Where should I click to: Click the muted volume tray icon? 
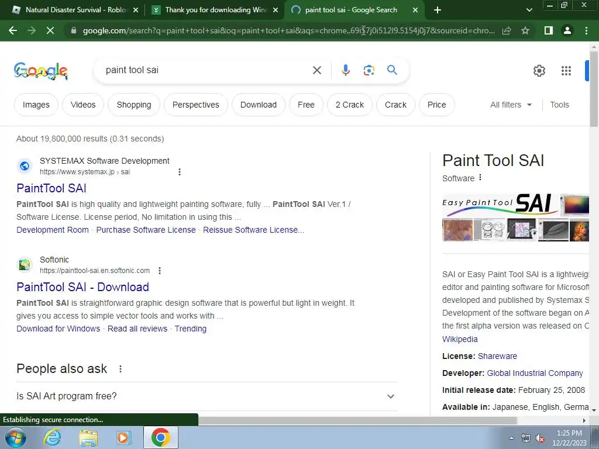[x=540, y=438]
